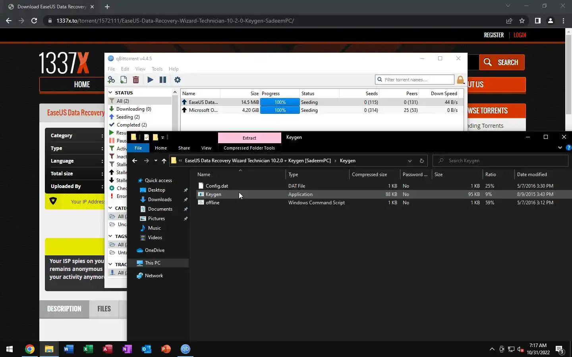The height and width of the screenshot is (357, 572).
Task: Open the File tab in Explorer ribbon
Action: coord(138,148)
